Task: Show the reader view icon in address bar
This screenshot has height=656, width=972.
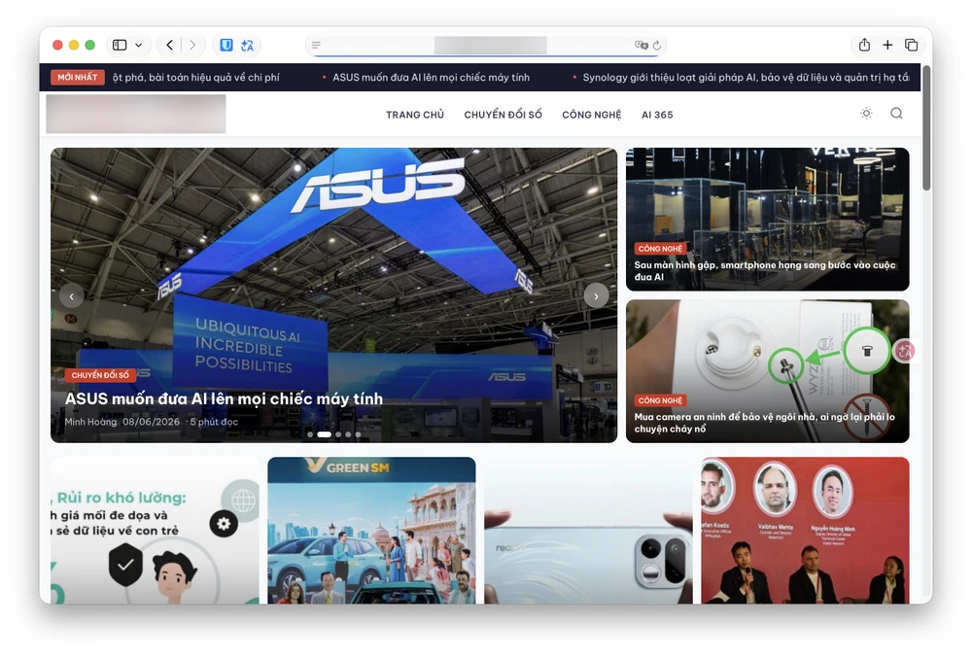Action: coord(316,45)
